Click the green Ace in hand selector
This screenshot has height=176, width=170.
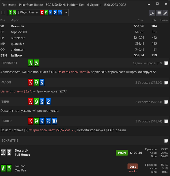point(10,13)
